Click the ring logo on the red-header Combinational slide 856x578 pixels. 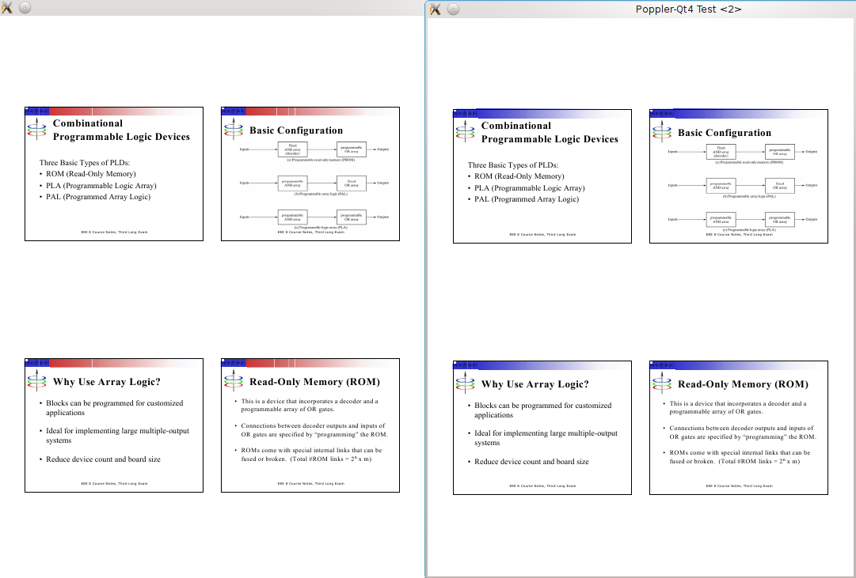[x=35, y=130]
